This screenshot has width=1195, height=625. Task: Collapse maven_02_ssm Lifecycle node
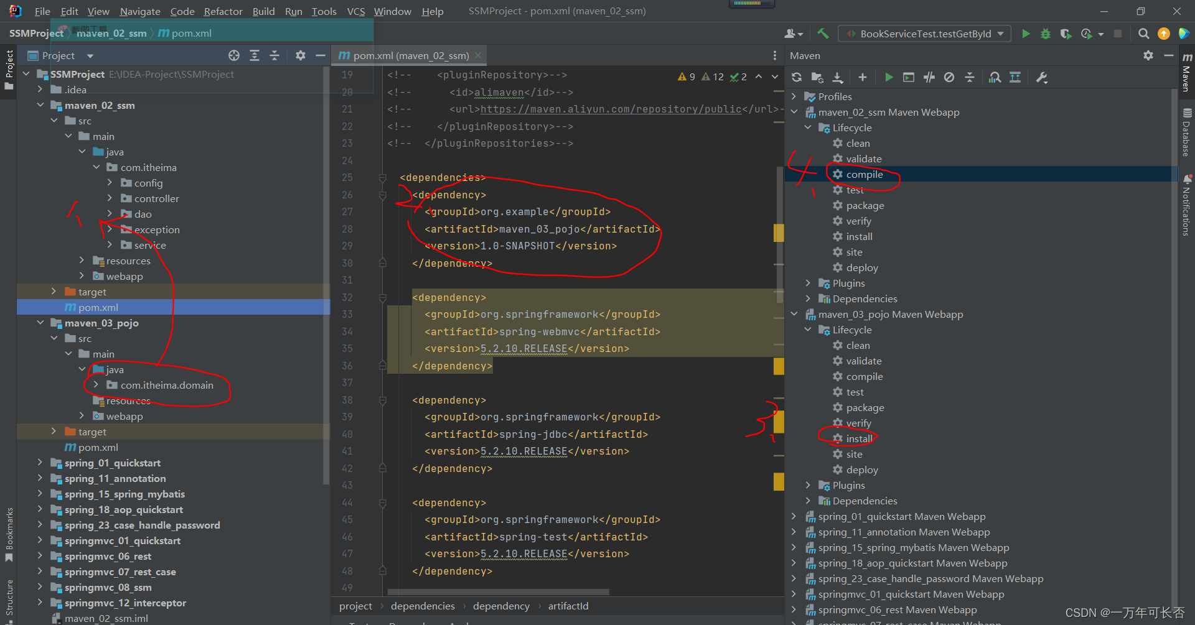[x=808, y=127]
